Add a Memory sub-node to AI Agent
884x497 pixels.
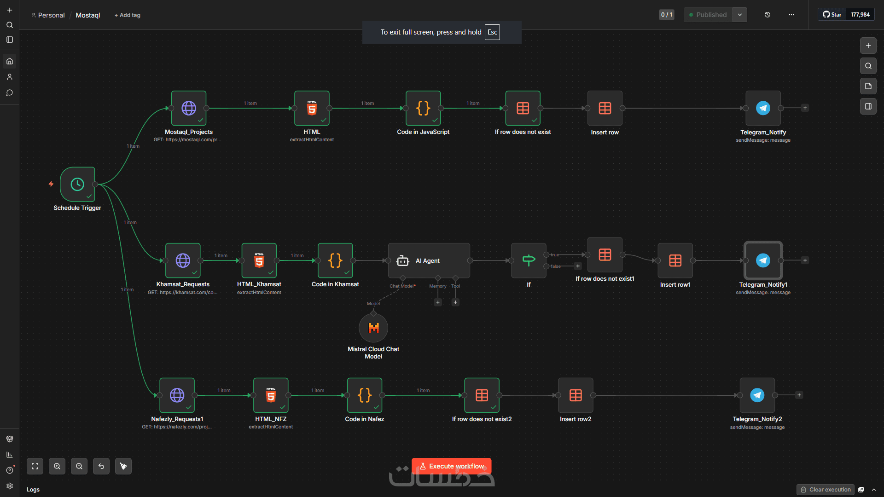pos(438,302)
